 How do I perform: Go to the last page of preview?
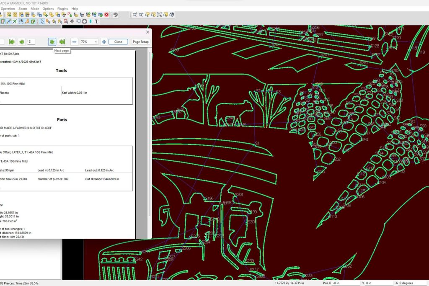(62, 42)
